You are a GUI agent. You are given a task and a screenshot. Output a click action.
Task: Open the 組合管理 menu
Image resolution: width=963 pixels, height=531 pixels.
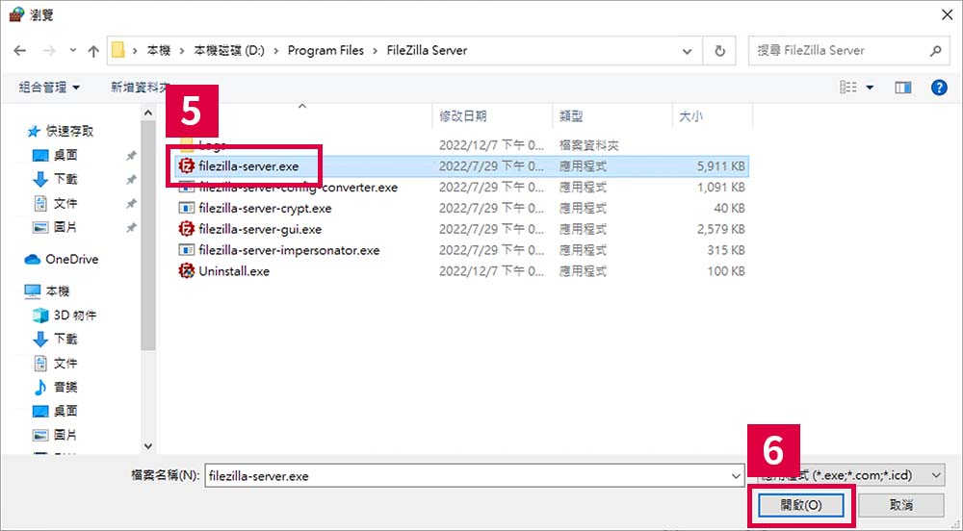click(x=49, y=88)
